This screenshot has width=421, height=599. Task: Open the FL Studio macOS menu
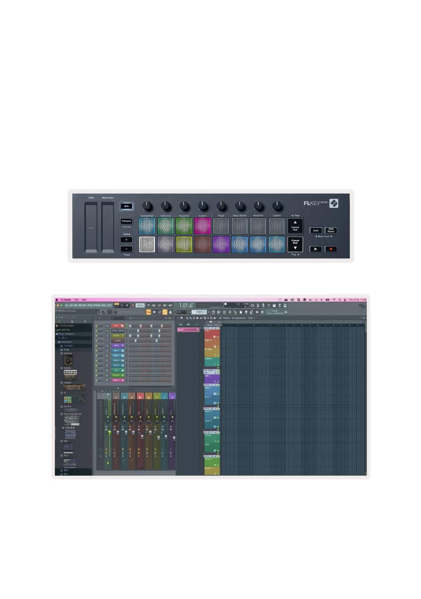(x=66, y=299)
